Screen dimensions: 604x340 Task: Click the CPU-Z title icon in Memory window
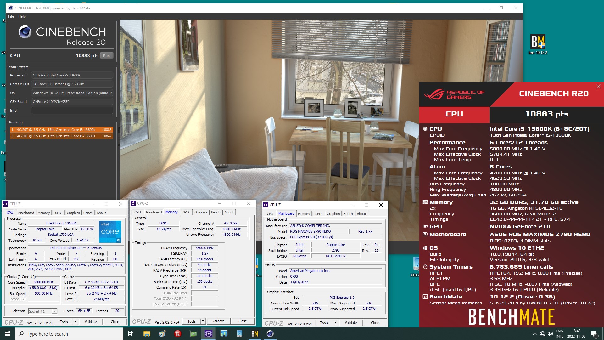pyautogui.click(x=133, y=203)
